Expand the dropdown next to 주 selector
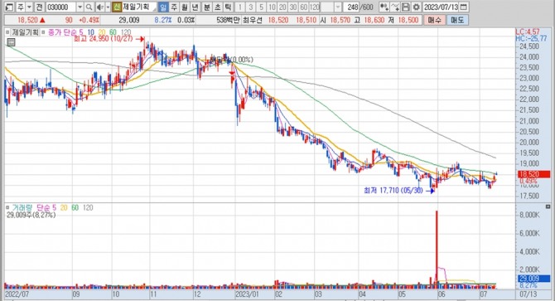The height and width of the screenshot is (301, 555). point(29,7)
